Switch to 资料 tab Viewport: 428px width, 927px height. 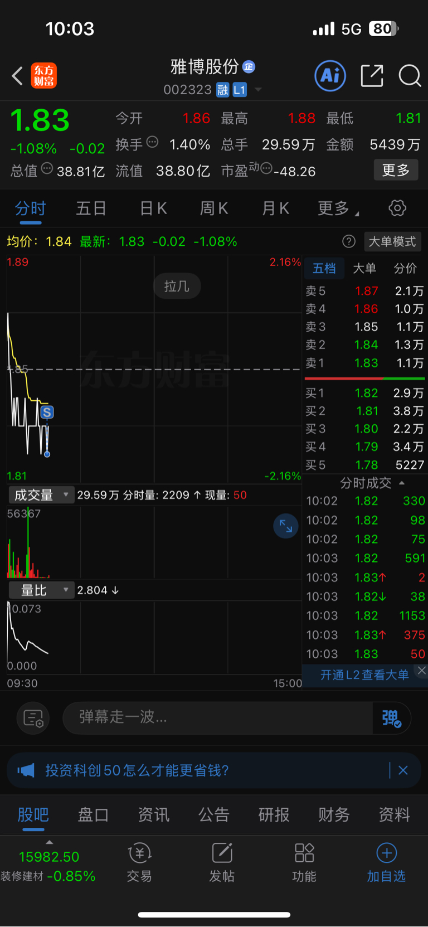coord(394,815)
